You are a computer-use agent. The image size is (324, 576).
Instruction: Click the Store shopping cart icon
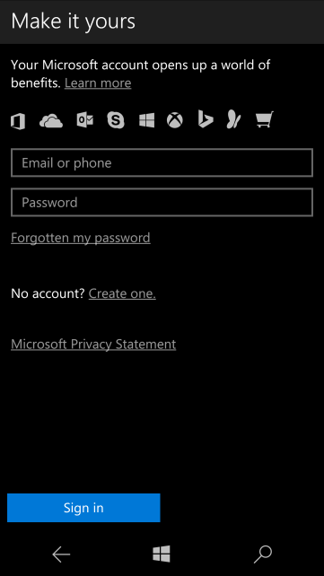(265, 119)
